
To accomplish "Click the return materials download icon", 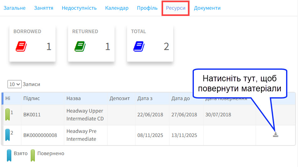I will tap(275, 135).
